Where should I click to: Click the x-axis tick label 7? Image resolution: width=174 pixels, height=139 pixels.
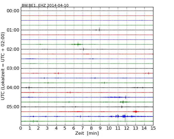(x=82, y=128)
